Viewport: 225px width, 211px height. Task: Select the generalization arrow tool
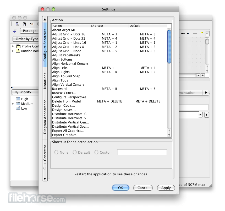click(201, 34)
